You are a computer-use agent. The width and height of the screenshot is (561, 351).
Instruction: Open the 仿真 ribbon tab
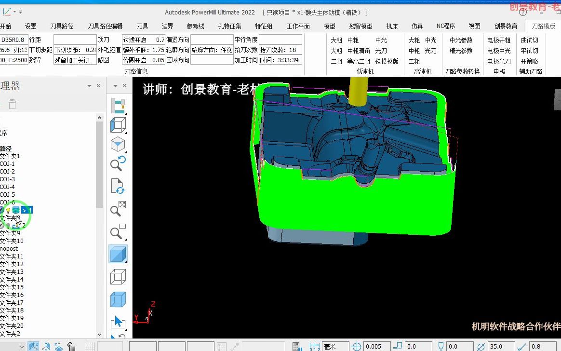tap(417, 26)
